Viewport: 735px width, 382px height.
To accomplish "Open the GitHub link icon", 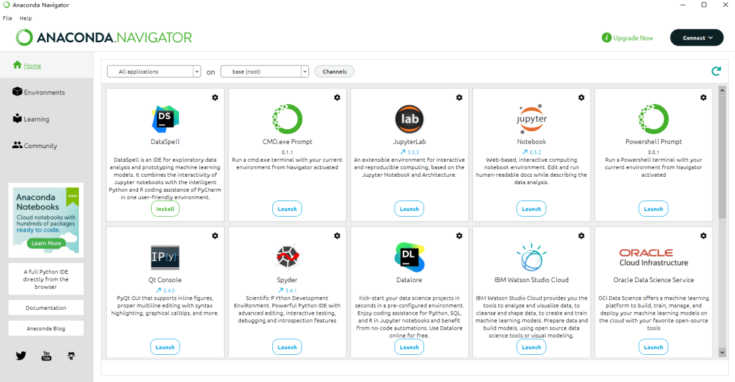I will click(71, 355).
